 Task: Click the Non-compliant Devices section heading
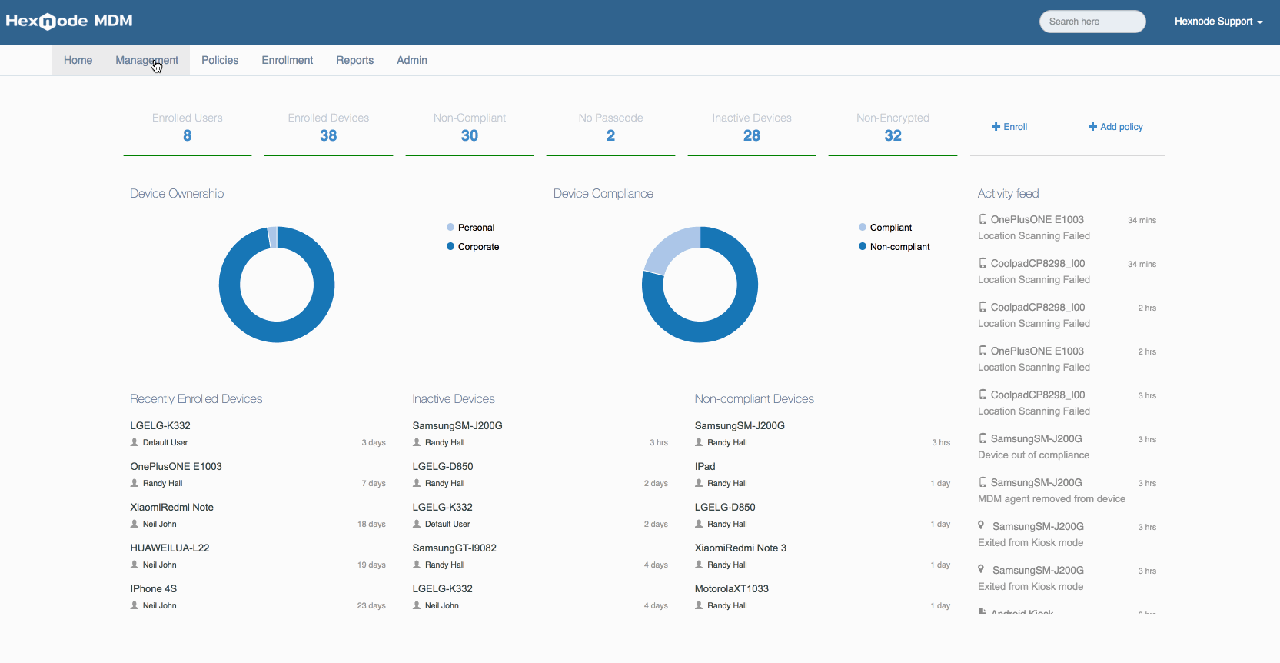[754, 398]
